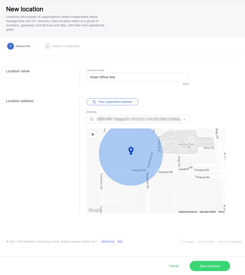Open the What's new link

[x=108, y=241]
